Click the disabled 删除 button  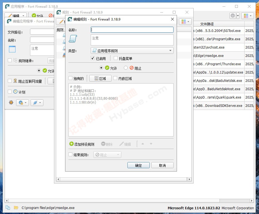click(x=107, y=144)
